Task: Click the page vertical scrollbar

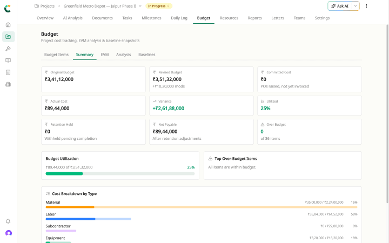Action: pos(387,114)
